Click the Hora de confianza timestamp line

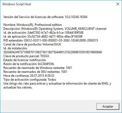point(29,76)
